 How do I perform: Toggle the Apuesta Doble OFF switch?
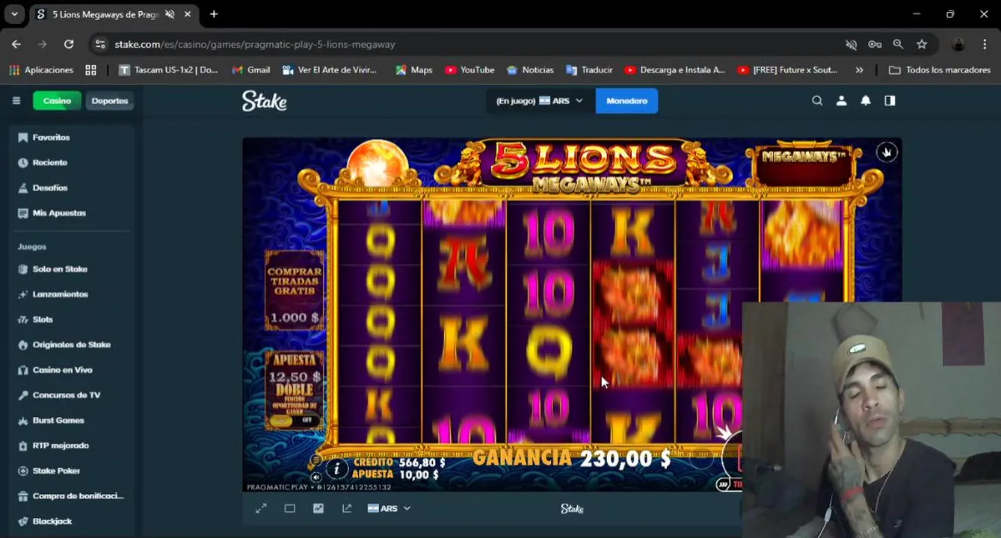[x=293, y=420]
